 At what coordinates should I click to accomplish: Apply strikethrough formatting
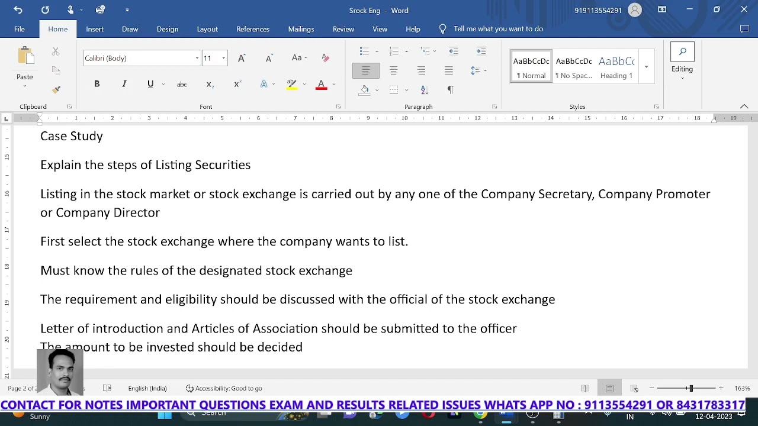(182, 84)
